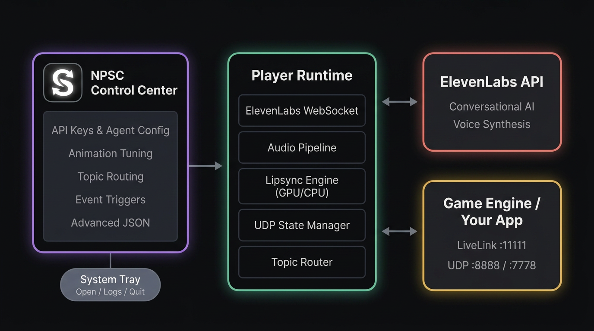Click the NPSC Control Center logo icon
This screenshot has width=594, height=331.
[62, 82]
